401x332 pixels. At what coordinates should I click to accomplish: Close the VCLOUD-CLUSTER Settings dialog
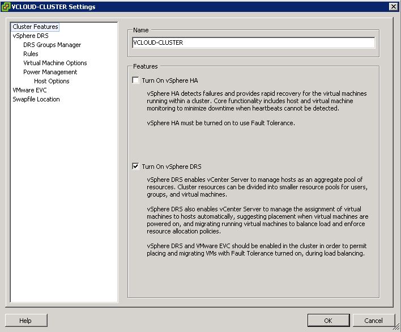(393, 7)
